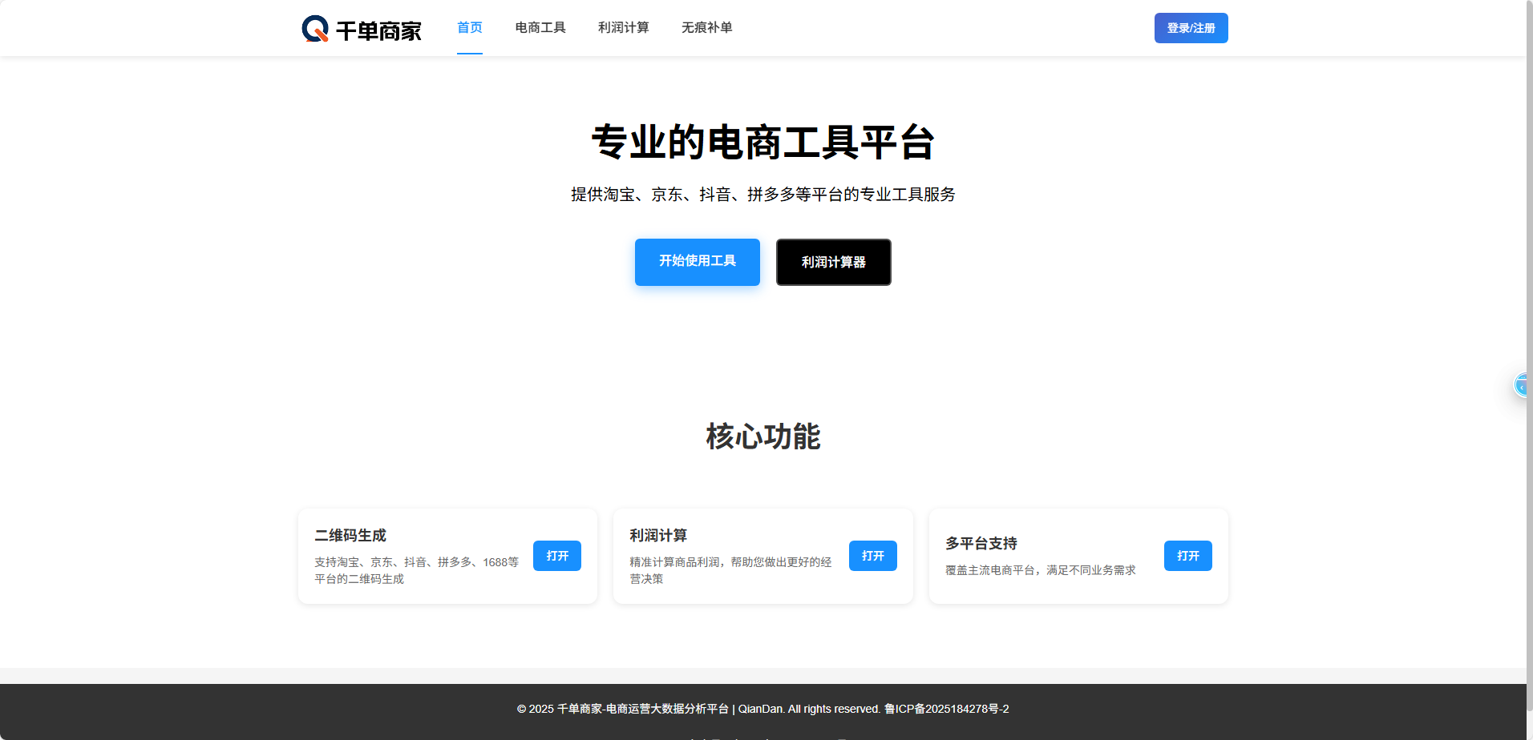Open the 二维码生成 feature via 打开
Screen dimensions: 1533x740
coord(556,556)
